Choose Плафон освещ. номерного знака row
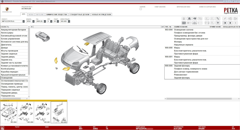Image resolution: width=240 pixels, height=130 pixels. 190,69
